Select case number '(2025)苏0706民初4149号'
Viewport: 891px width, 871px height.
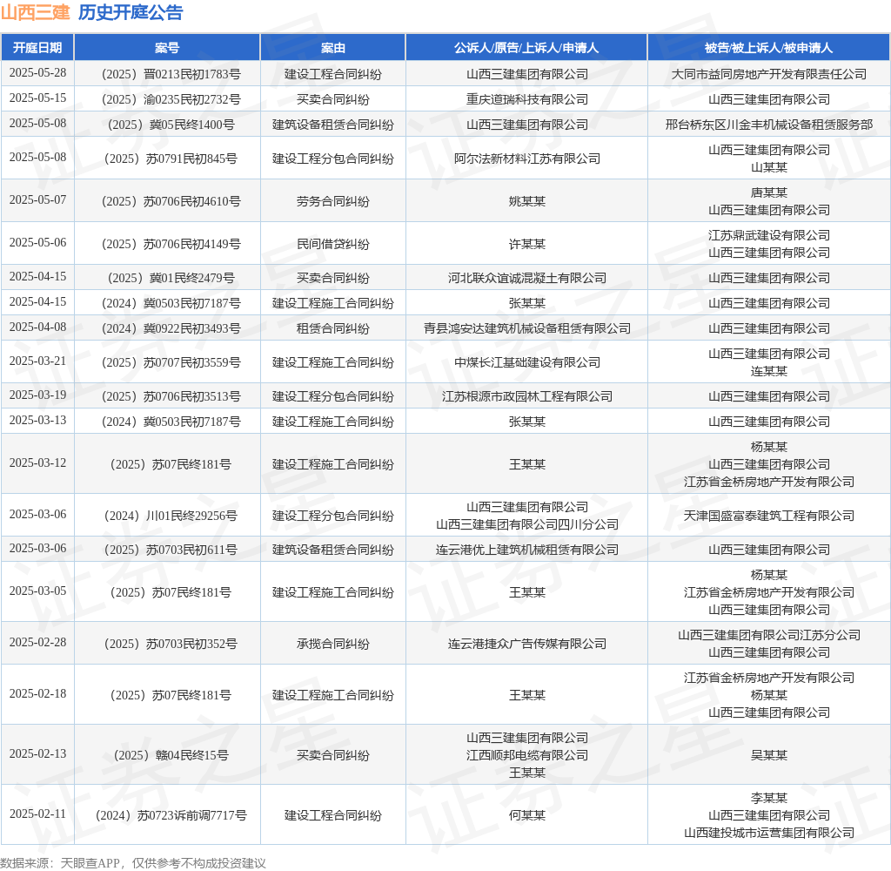click(171, 244)
